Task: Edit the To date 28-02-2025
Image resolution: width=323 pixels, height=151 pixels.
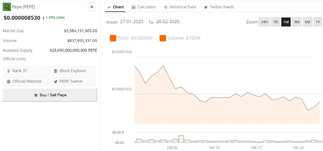Action: pos(168,22)
